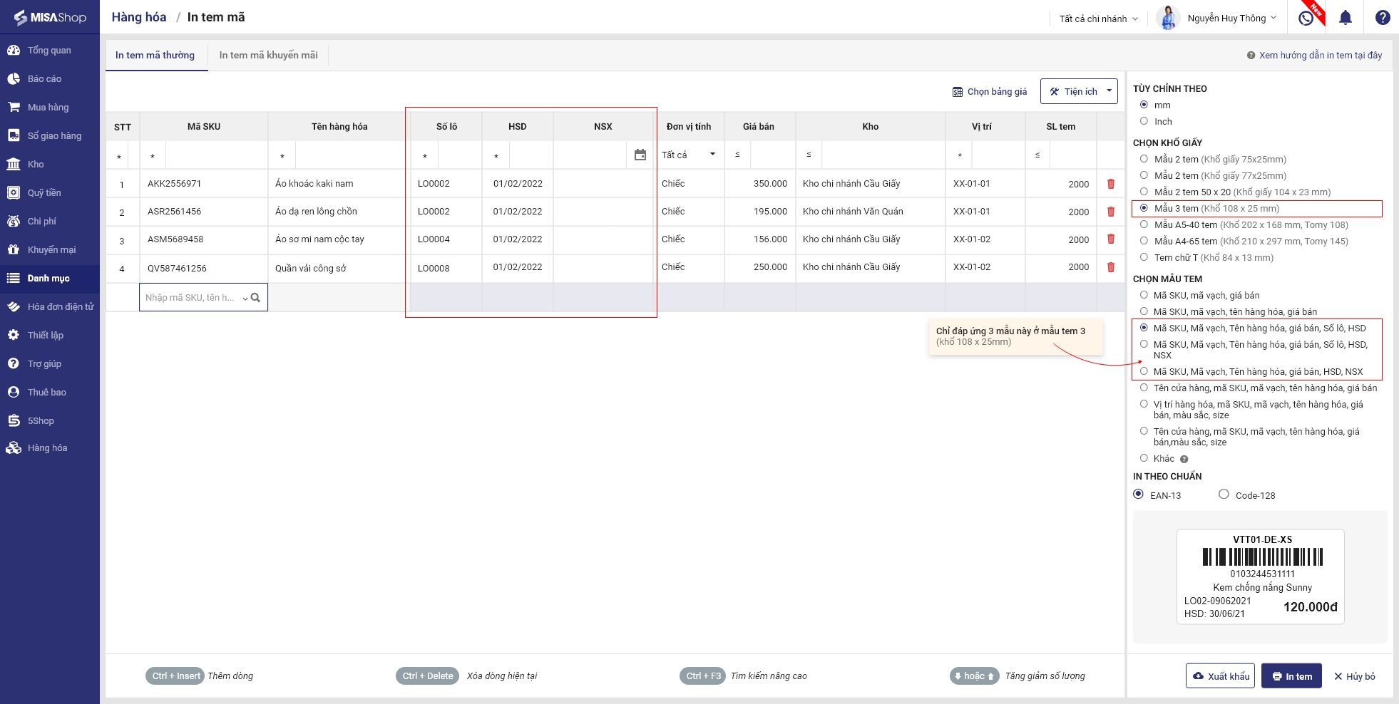Switch to In tem mã khuyến mãi tab
The width and height of the screenshot is (1399, 704).
coord(268,55)
